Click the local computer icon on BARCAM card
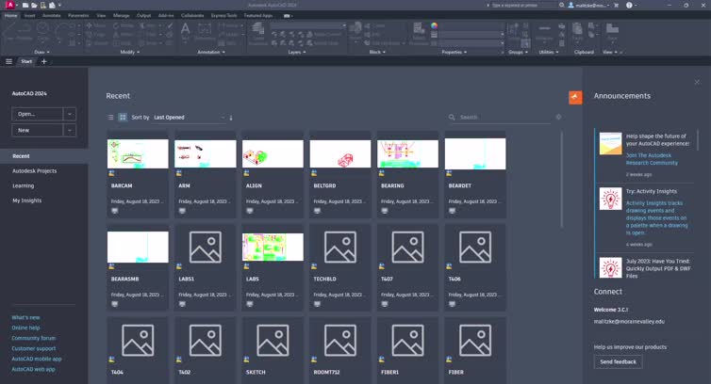711x384 pixels. pos(115,211)
